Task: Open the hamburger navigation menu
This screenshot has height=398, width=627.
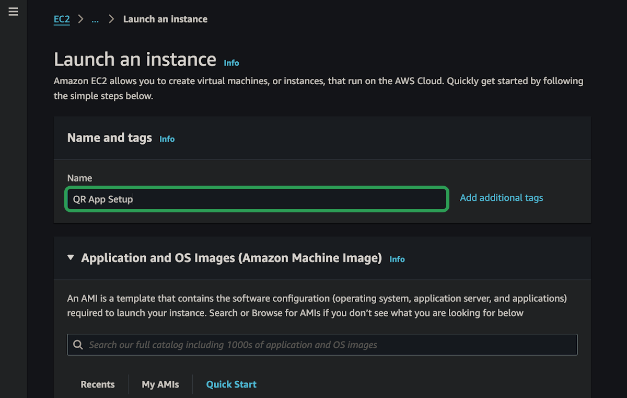Action: pyautogui.click(x=14, y=12)
